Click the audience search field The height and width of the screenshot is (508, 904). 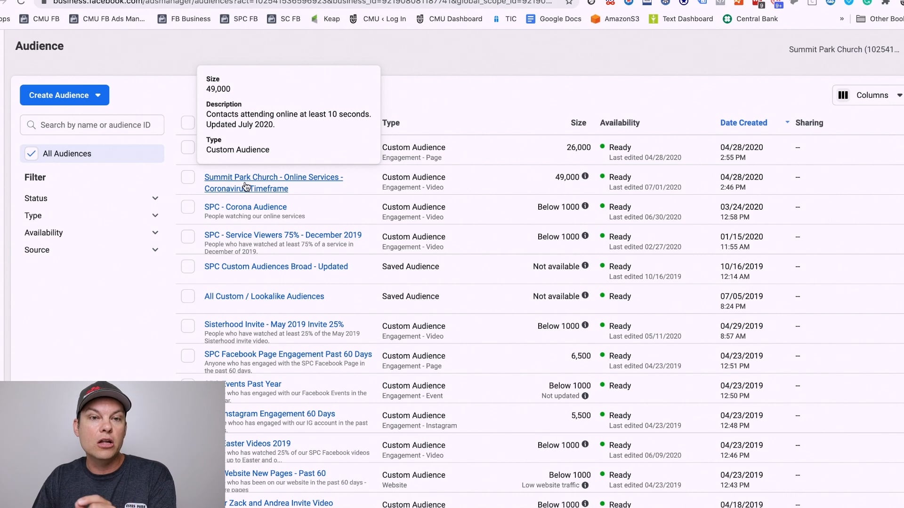pos(92,125)
